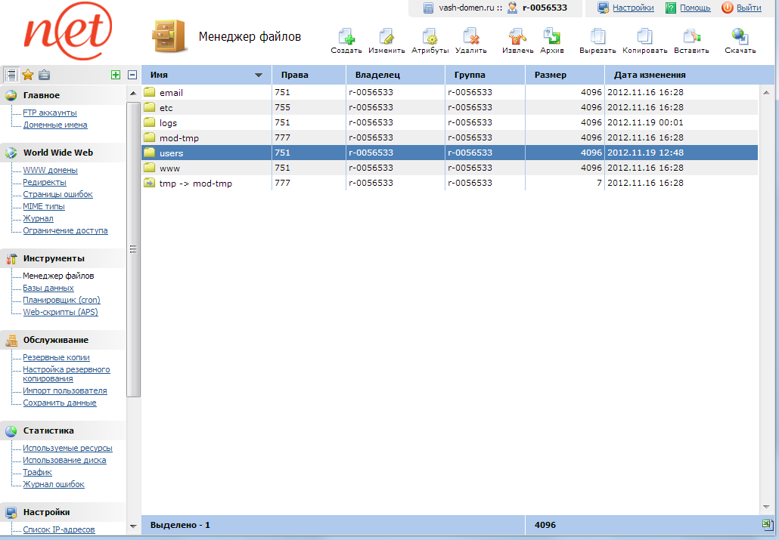Open the Имя column sort dropdown arrow

(x=259, y=76)
